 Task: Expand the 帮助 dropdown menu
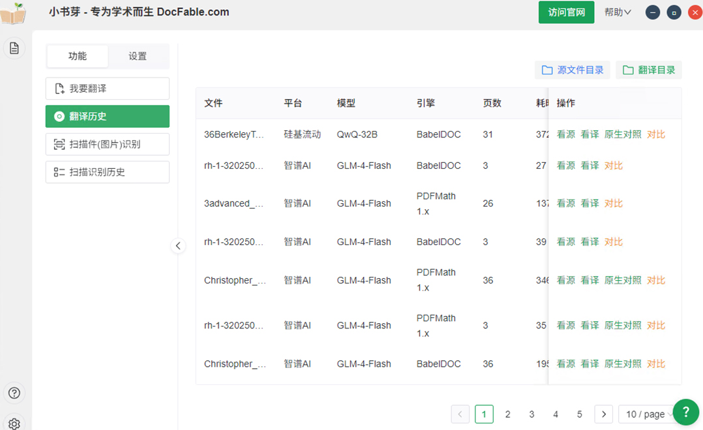tap(618, 12)
